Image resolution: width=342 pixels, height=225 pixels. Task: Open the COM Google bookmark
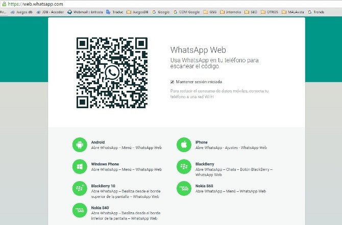(x=186, y=12)
